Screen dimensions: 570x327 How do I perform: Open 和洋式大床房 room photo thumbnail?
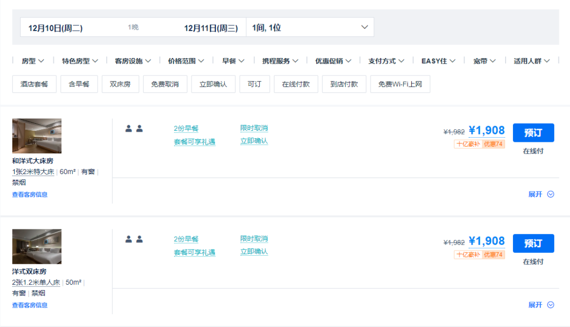click(x=37, y=136)
